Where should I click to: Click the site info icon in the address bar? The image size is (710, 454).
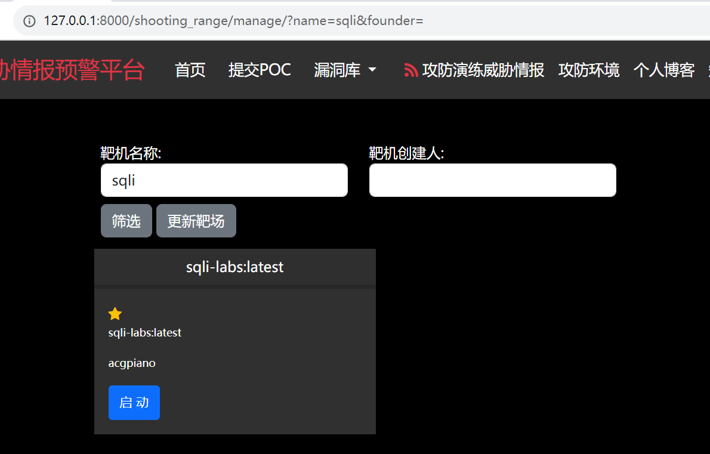click(29, 20)
